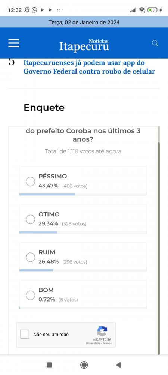Select the BOM radio option
The height and width of the screenshot is (375, 168).
[31, 295]
